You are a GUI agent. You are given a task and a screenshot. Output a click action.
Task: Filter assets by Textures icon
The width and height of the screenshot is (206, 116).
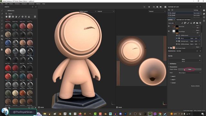tap(26, 17)
